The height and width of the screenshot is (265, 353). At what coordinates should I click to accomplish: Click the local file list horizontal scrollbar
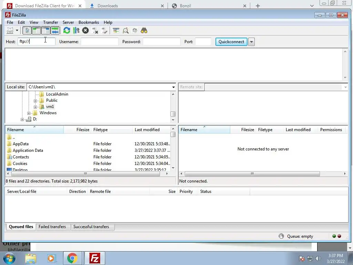tap(85, 174)
